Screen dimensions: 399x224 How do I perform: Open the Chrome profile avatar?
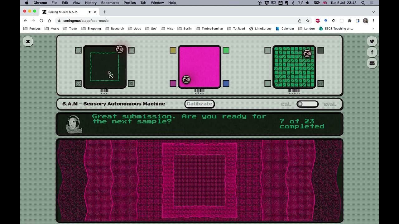click(x=365, y=21)
